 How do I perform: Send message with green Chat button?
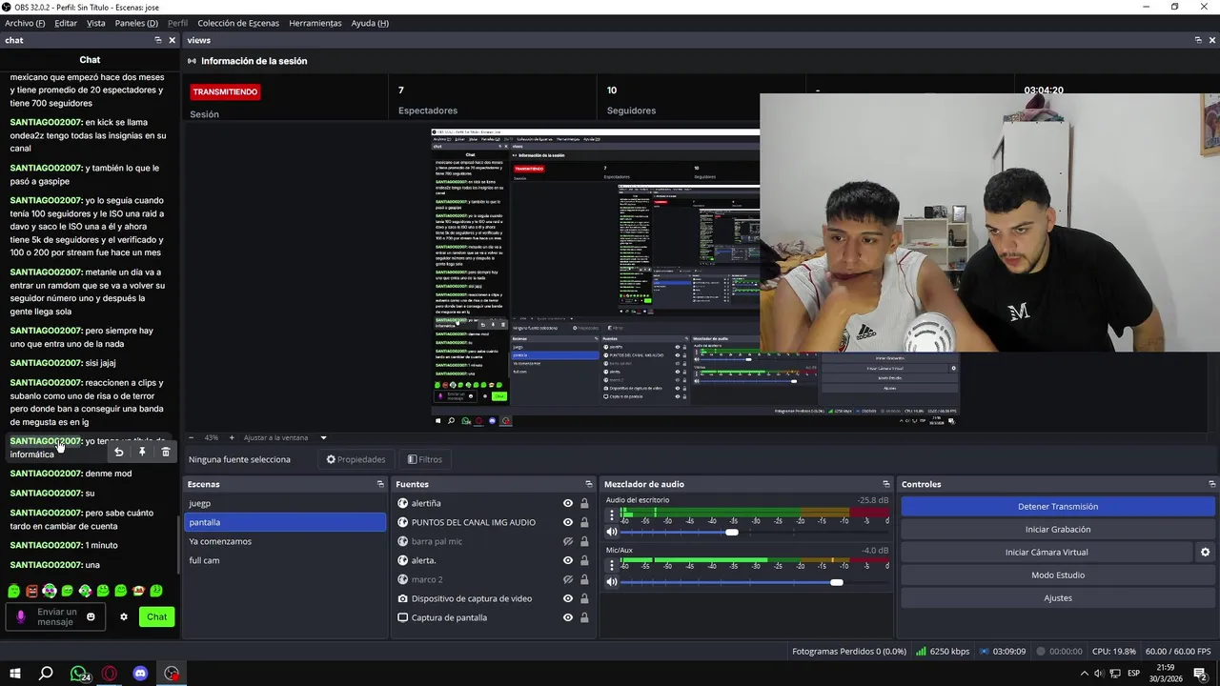point(157,617)
